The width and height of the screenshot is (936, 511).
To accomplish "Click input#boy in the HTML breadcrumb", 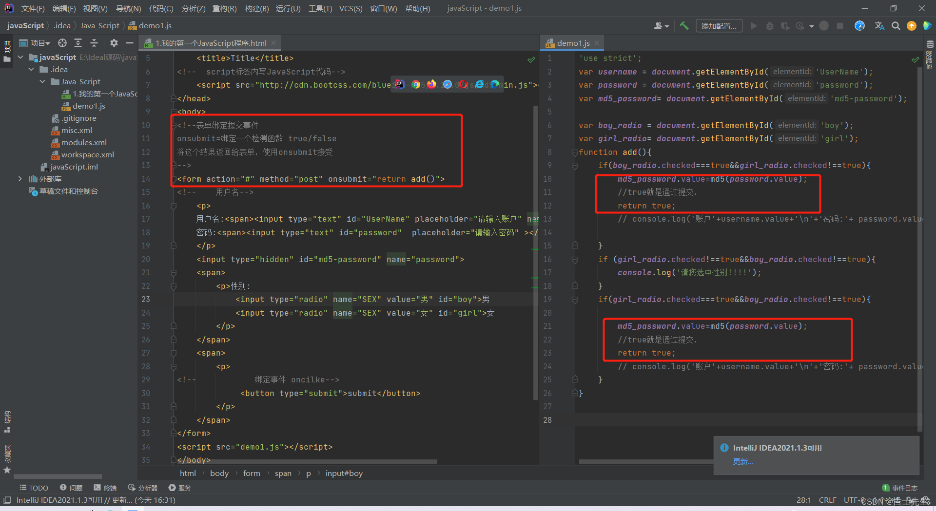I will pos(344,473).
